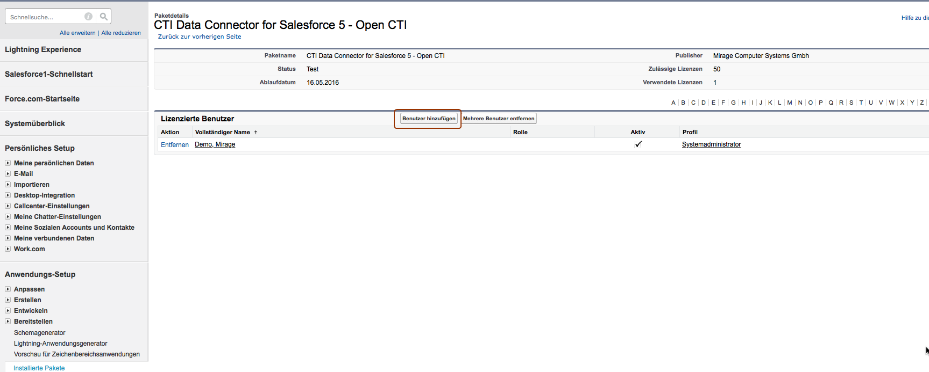Expand Callcenter-Einstellungen
929x372 pixels.
[x=8, y=206]
